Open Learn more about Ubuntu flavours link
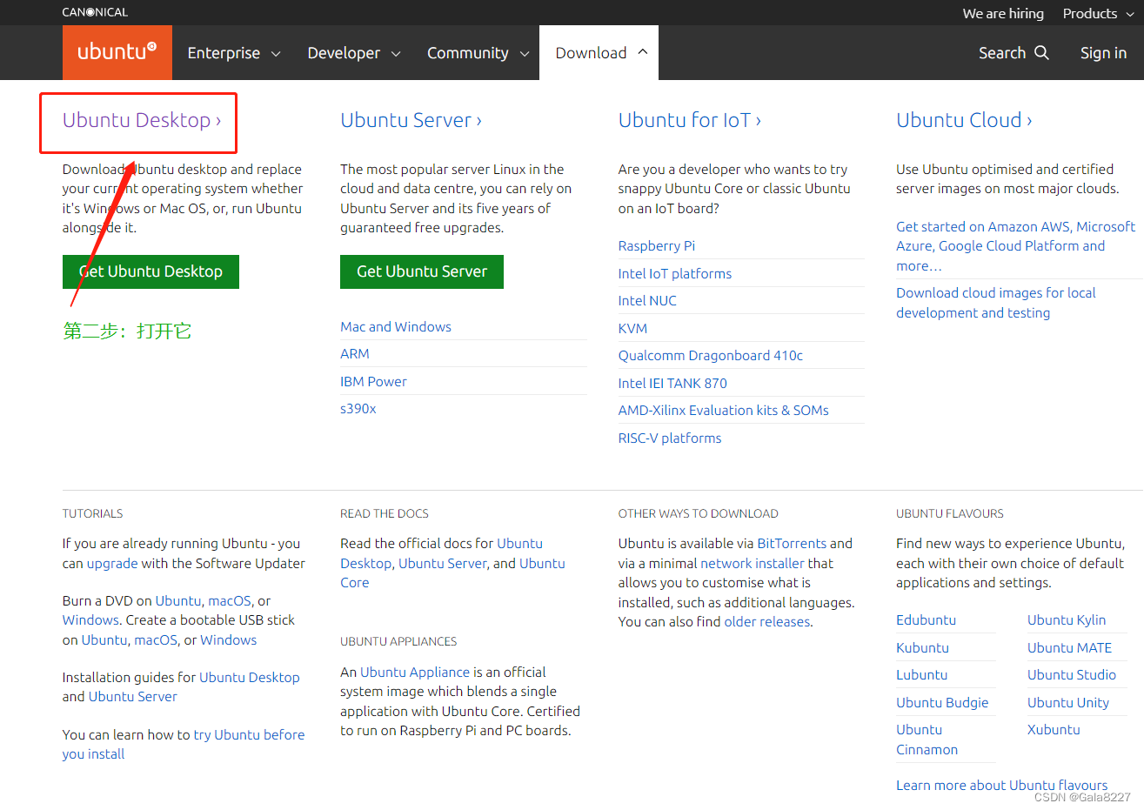The width and height of the screenshot is (1144, 810). (1002, 785)
